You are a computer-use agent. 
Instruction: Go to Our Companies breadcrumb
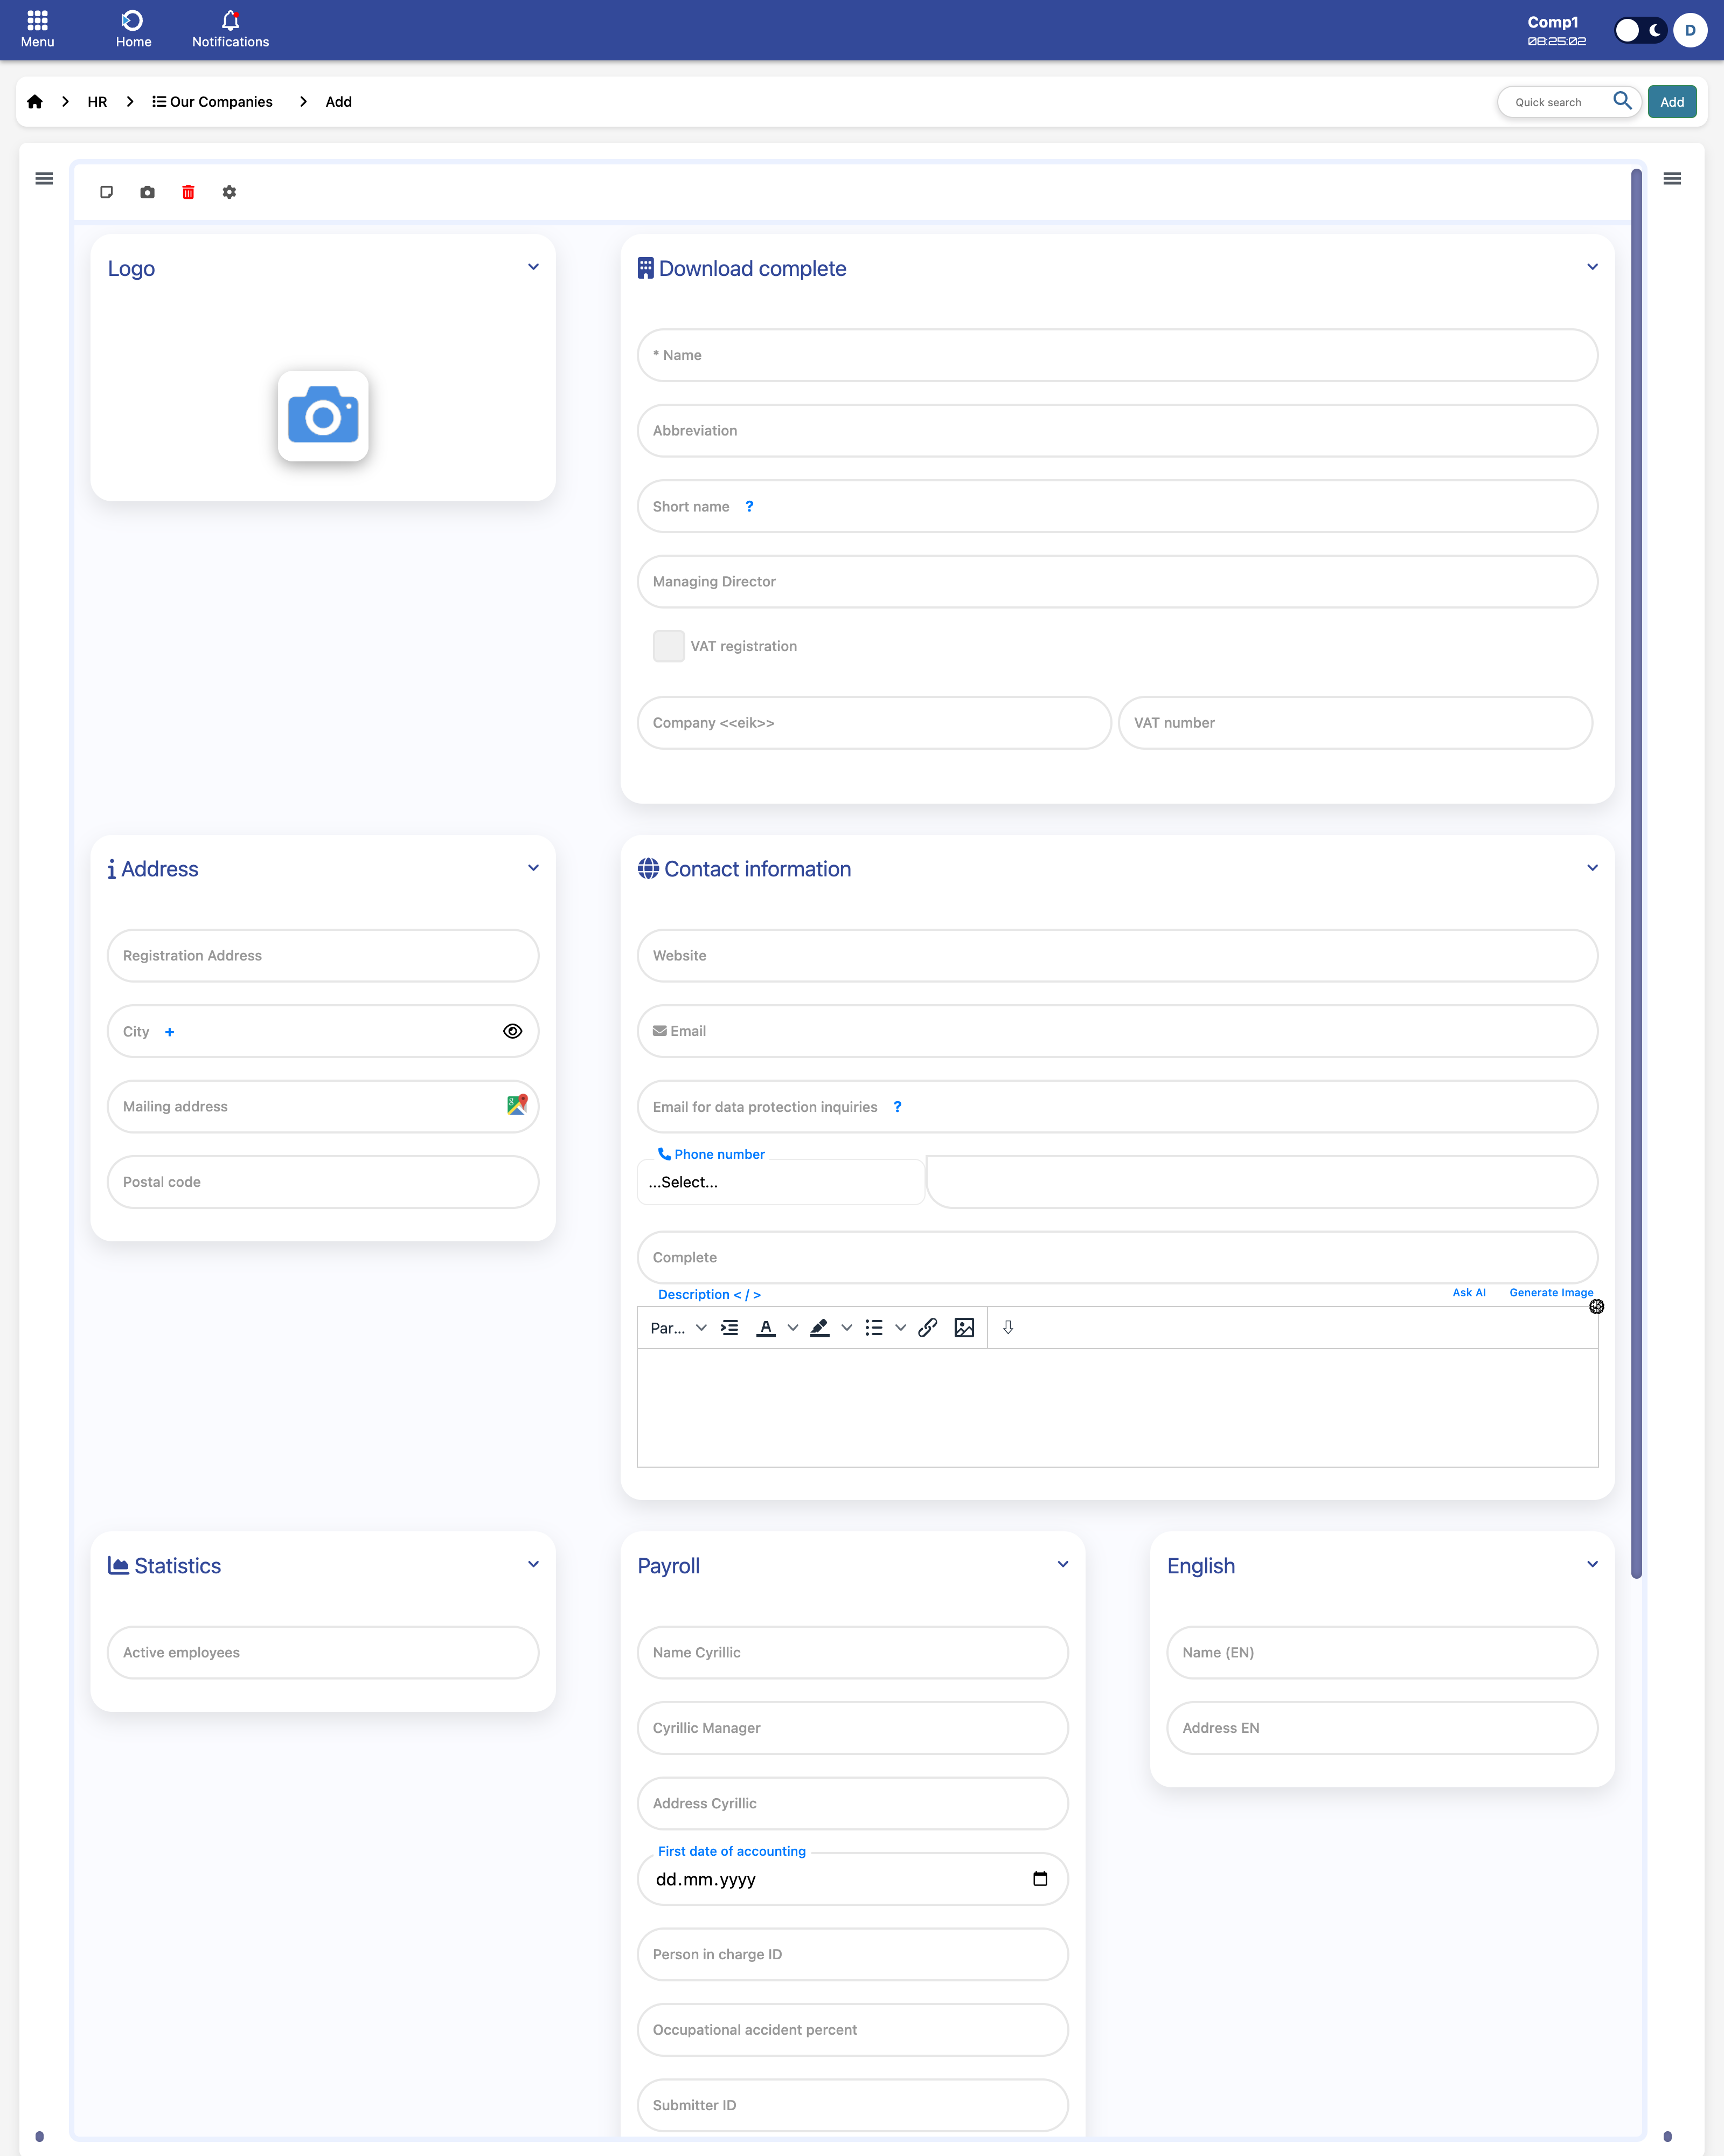tap(212, 102)
